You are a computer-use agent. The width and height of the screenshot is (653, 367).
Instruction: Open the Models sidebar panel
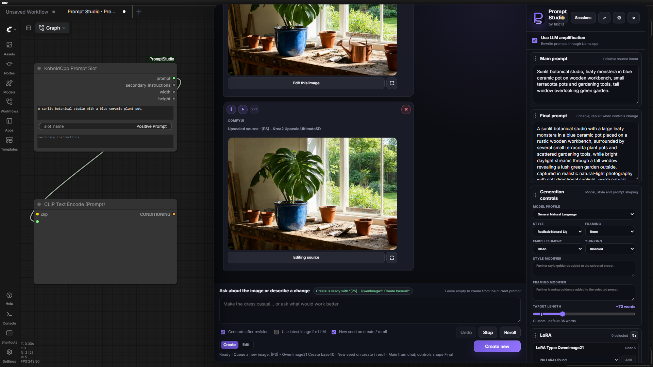[x=9, y=86]
